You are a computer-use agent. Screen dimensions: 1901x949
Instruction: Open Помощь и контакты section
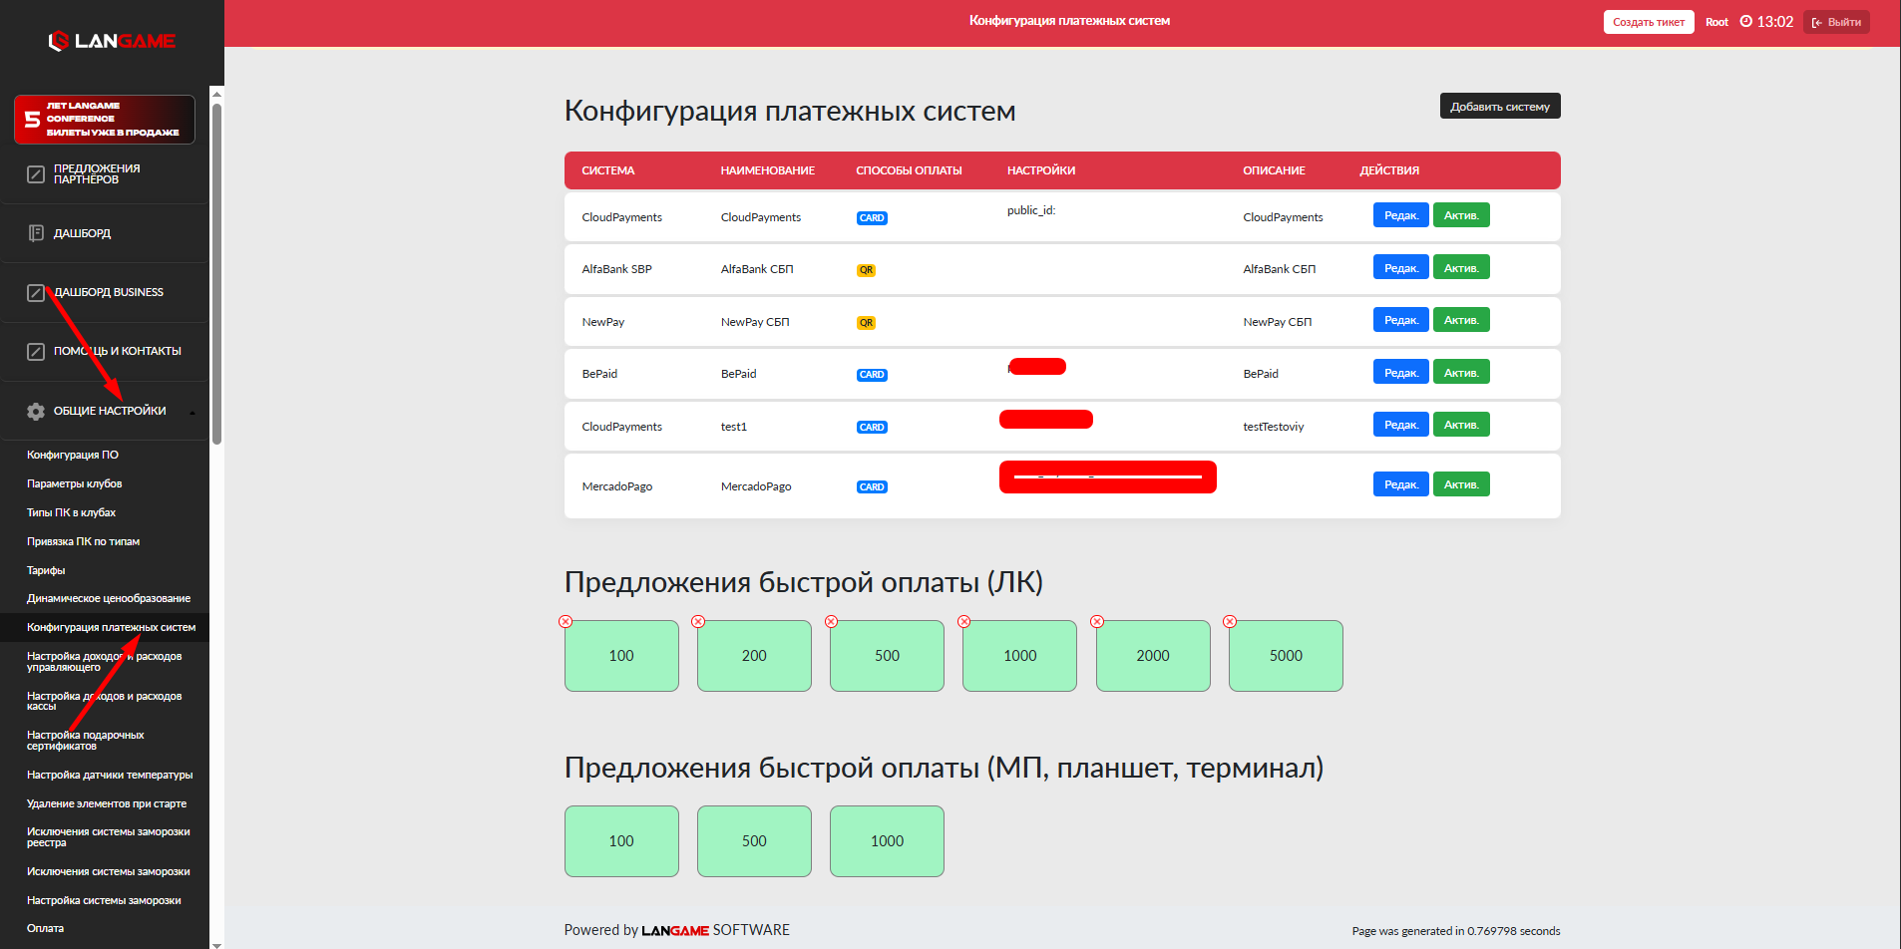(118, 351)
